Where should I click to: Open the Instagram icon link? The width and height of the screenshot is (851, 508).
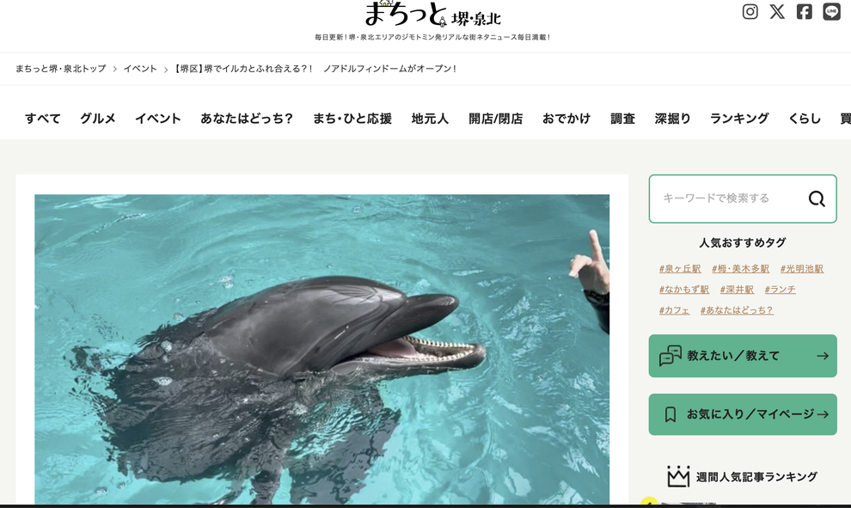coord(750,11)
